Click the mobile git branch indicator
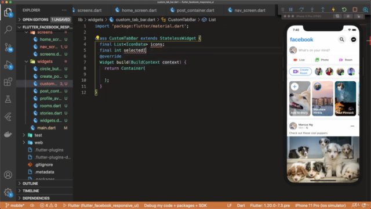This screenshot has width=371, height=209. [14, 206]
